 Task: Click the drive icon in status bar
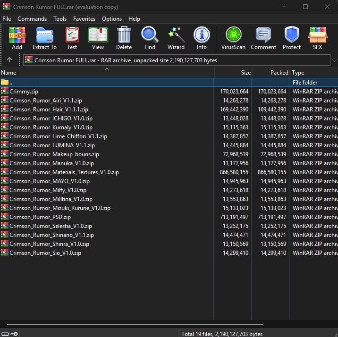coord(5,334)
